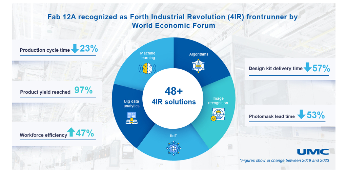This screenshot has height=173, width=347.
Task: Click the 'Algorithms' segment label
Action: (199, 54)
